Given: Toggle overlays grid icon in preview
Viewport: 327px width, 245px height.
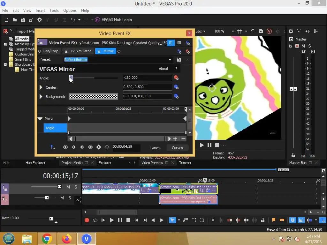Looking at the screenshot, I should pos(240,31).
